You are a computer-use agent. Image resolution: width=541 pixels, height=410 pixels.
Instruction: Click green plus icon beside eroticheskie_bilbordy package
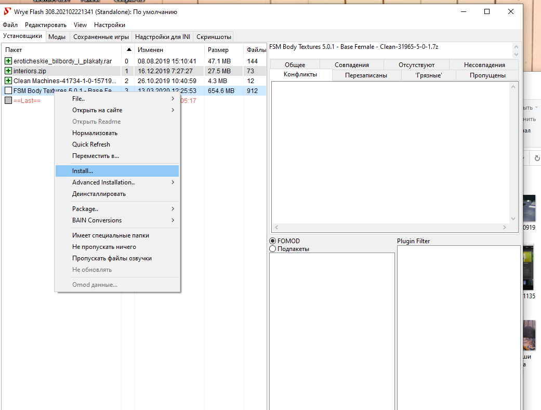point(8,61)
